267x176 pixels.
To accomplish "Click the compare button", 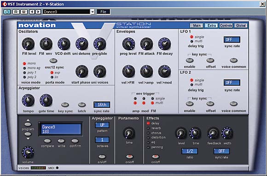I will (47, 141).
